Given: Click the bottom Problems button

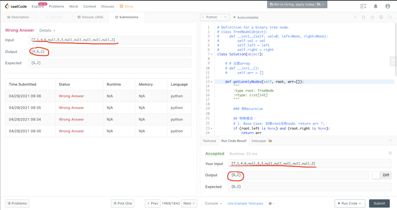Looking at the screenshot, I should 17,203.
